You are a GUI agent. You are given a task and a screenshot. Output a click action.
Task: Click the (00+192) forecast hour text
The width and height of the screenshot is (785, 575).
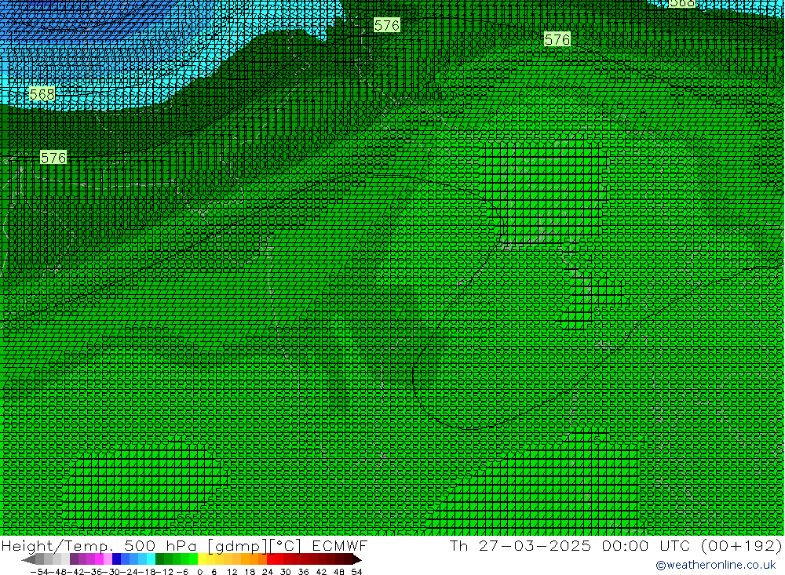point(741,545)
